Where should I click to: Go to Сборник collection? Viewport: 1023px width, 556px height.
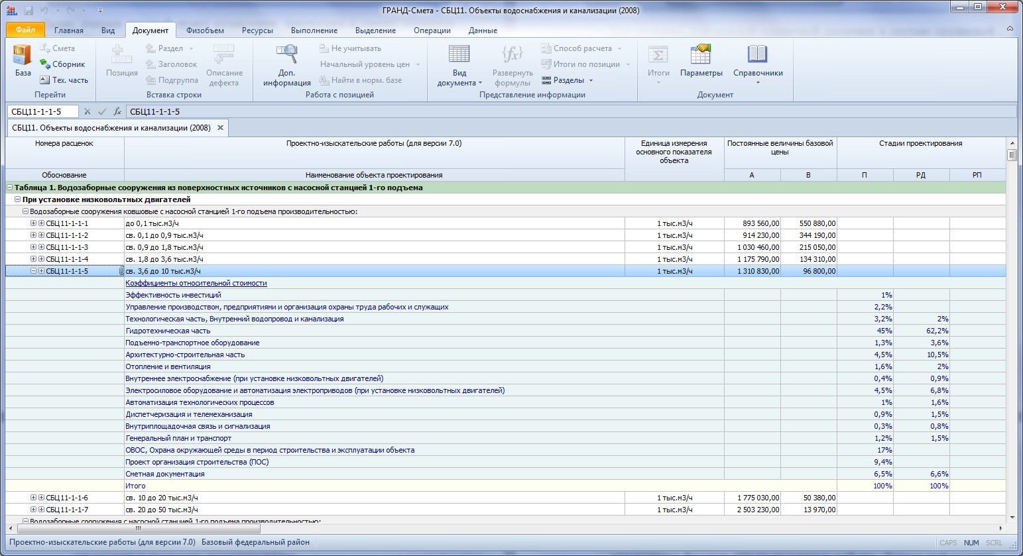(62, 64)
